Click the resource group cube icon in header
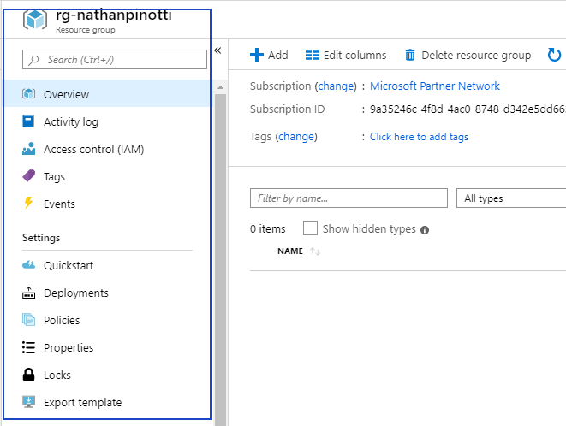The height and width of the screenshot is (426, 566). (34, 19)
